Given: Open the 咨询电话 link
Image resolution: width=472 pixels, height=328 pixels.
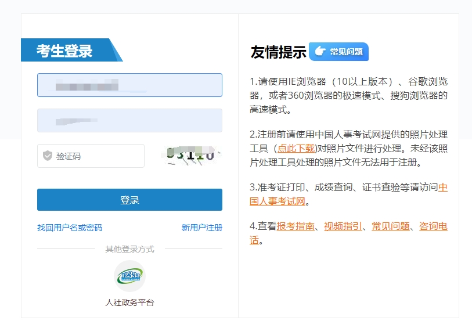Looking at the screenshot, I should [433, 226].
